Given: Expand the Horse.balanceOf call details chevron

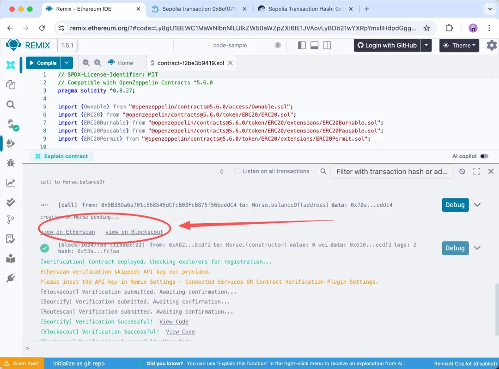Looking at the screenshot, I should (x=477, y=205).
